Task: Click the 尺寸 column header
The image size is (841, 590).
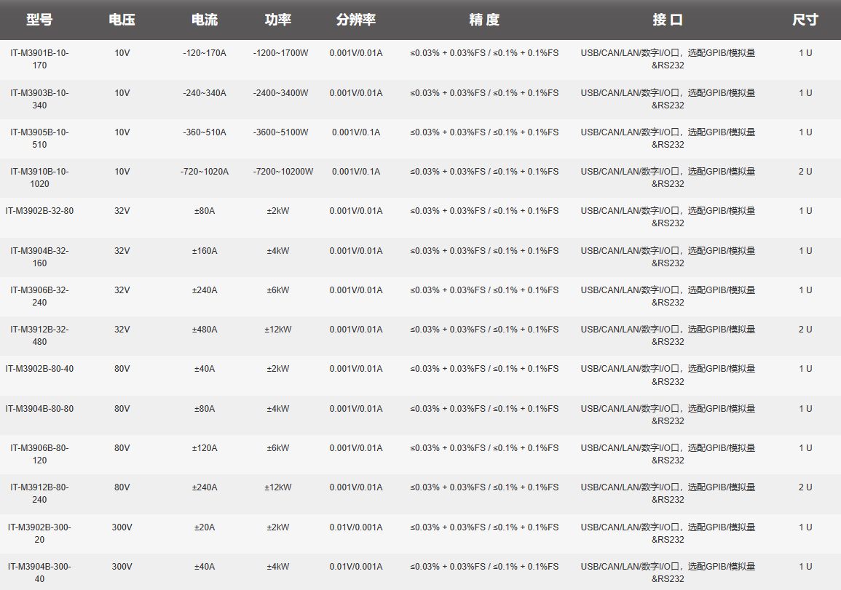Action: [x=805, y=20]
